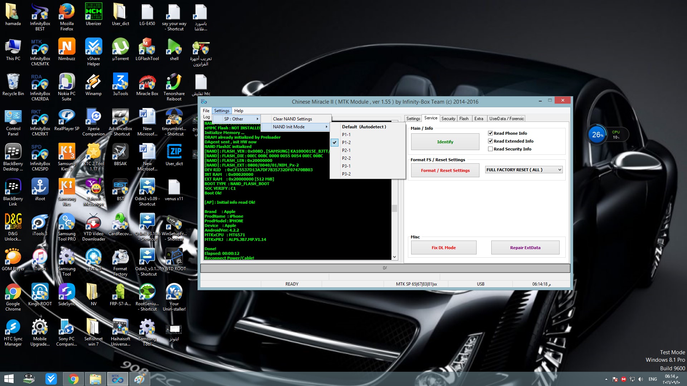Click the volume icon in system tray
This screenshot has height=386, width=687.
(640, 379)
